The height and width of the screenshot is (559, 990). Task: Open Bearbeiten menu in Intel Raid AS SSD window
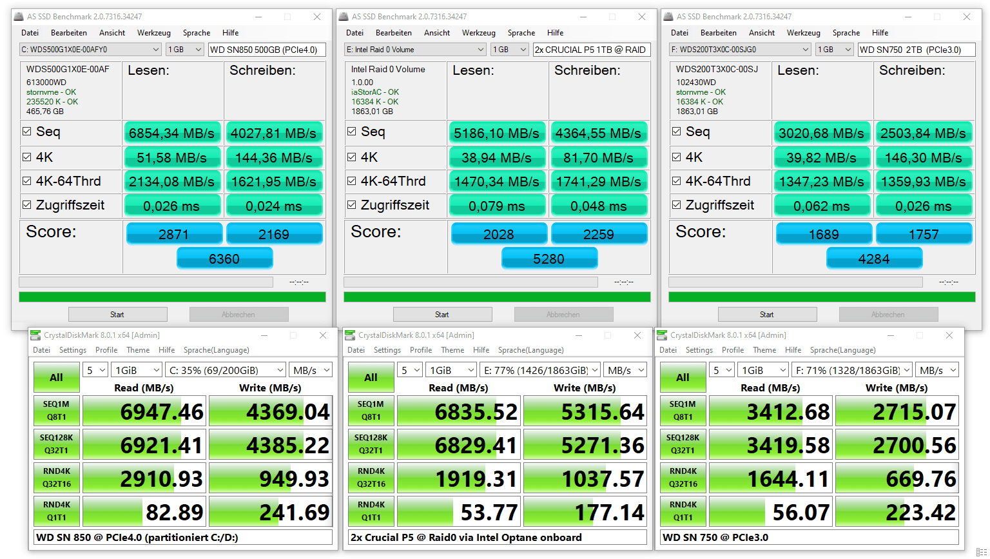click(394, 33)
